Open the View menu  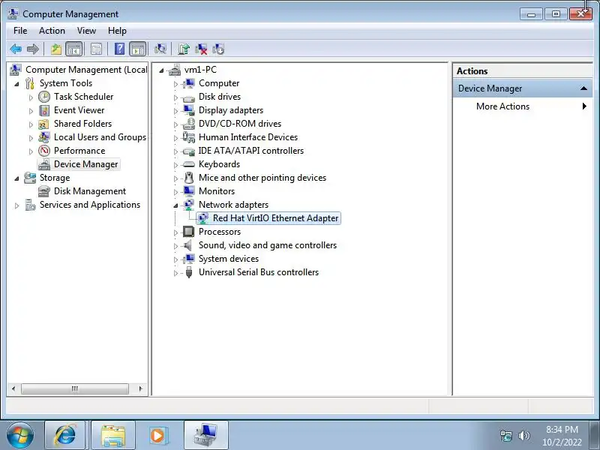(86, 31)
